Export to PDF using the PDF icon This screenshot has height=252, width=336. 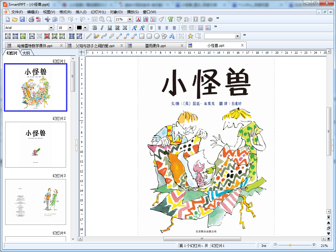pos(38,20)
